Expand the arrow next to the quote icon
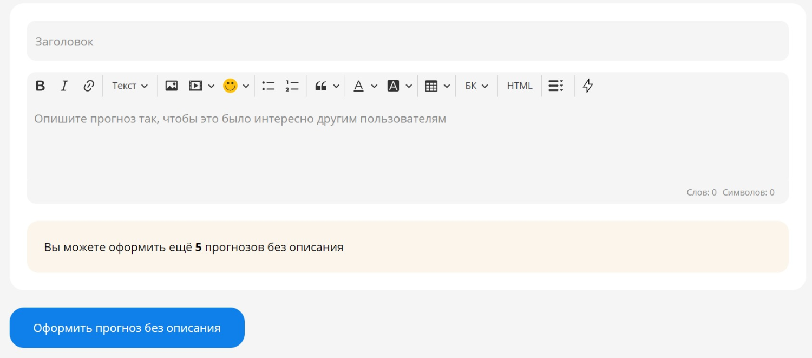Viewport: 812px width, 358px height. [x=336, y=86]
